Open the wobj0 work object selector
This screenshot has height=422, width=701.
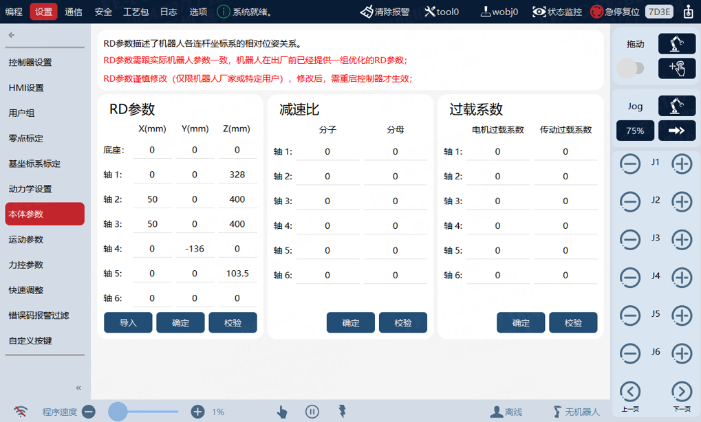click(499, 12)
